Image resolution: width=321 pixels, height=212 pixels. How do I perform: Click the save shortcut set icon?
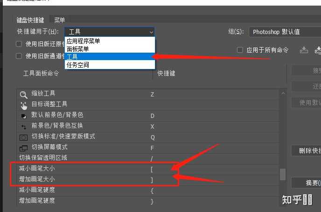point(304,50)
